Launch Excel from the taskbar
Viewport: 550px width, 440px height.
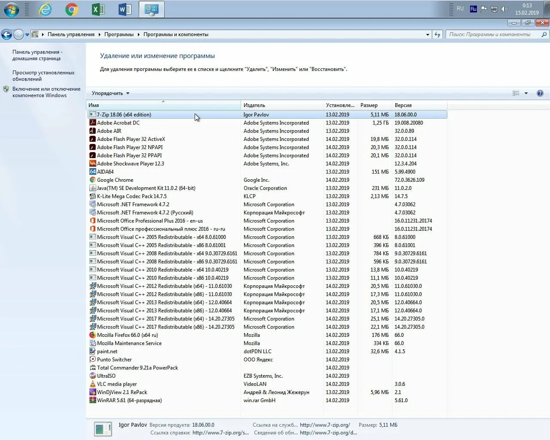tap(98, 9)
